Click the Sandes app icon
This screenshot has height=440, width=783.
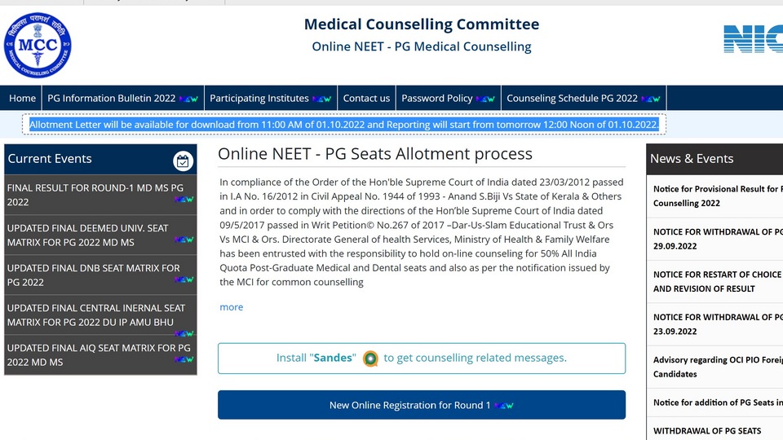pos(370,359)
